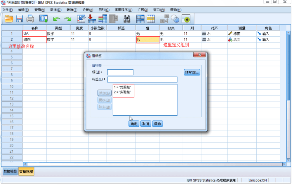Open the 实用程序(U) menu

point(124,10)
